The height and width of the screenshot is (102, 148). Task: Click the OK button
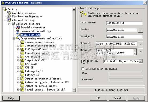(98, 98)
